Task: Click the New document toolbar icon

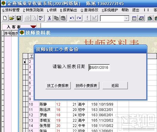Action: tap(5, 18)
